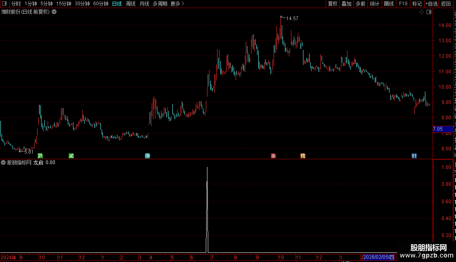Open the 股朋指标网 indicator dropdown arrow
Image resolution: width=456 pixels, height=262 pixels.
[x=3, y=163]
